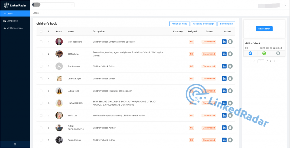Click the page number input field
Image resolution: width=290 pixels, height=148 pixels.
pyautogui.click(x=261, y=61)
